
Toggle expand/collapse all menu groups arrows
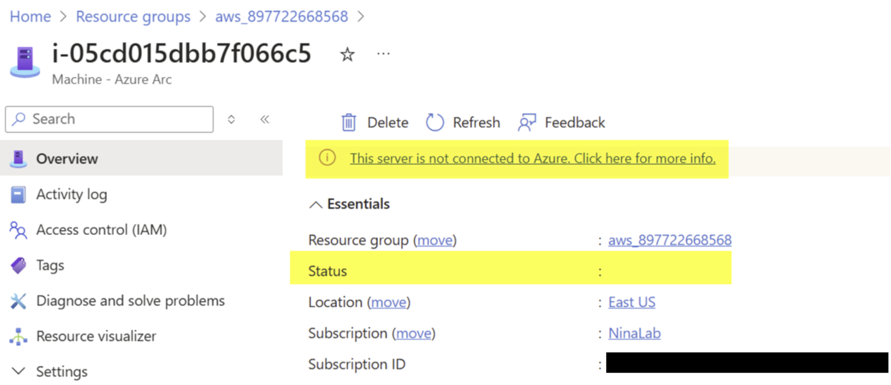click(231, 119)
